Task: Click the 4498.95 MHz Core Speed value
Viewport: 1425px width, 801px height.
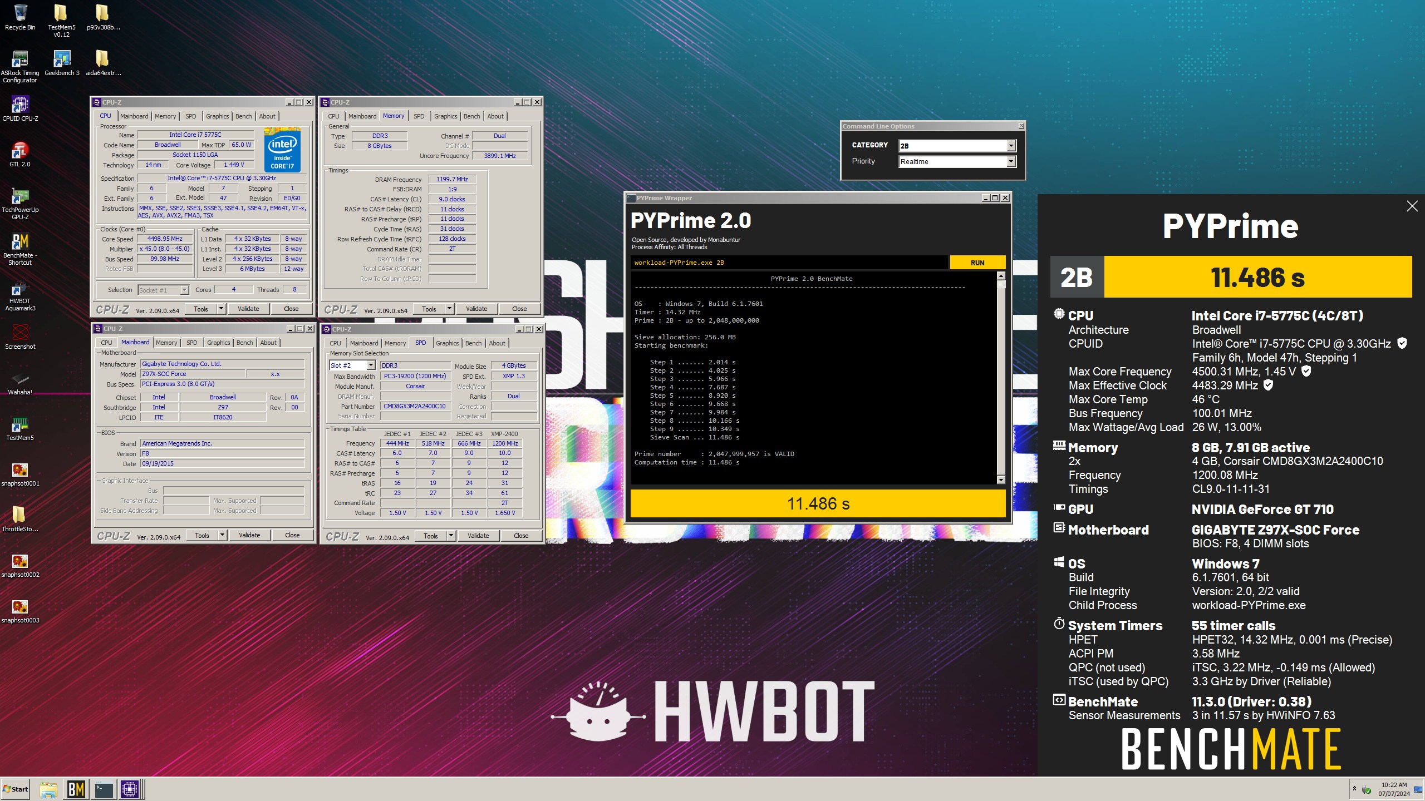Action: pos(165,239)
